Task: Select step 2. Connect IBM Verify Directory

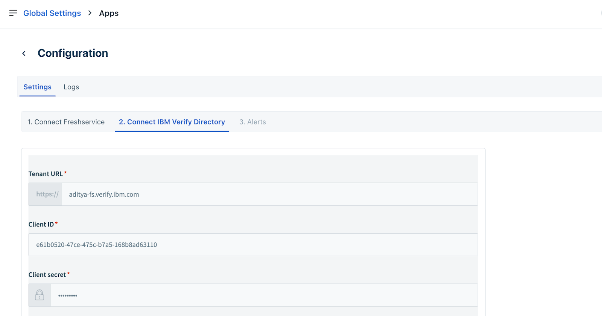Action: [172, 122]
